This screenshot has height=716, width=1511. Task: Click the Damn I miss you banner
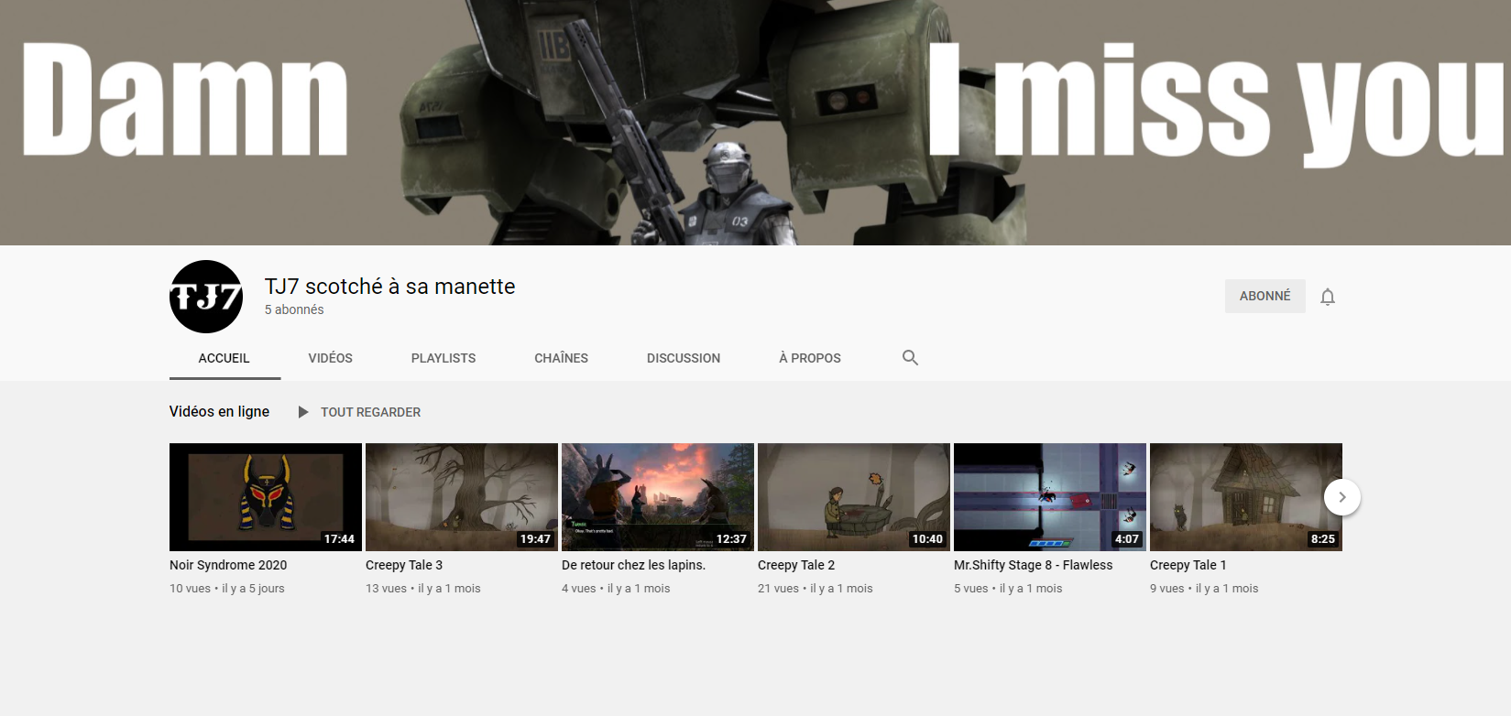point(755,123)
